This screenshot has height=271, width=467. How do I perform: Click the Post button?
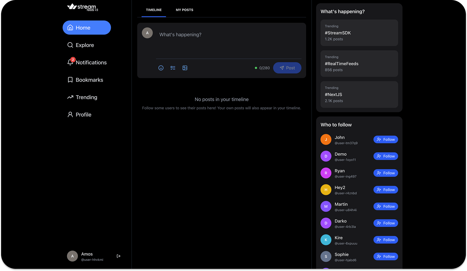click(287, 68)
